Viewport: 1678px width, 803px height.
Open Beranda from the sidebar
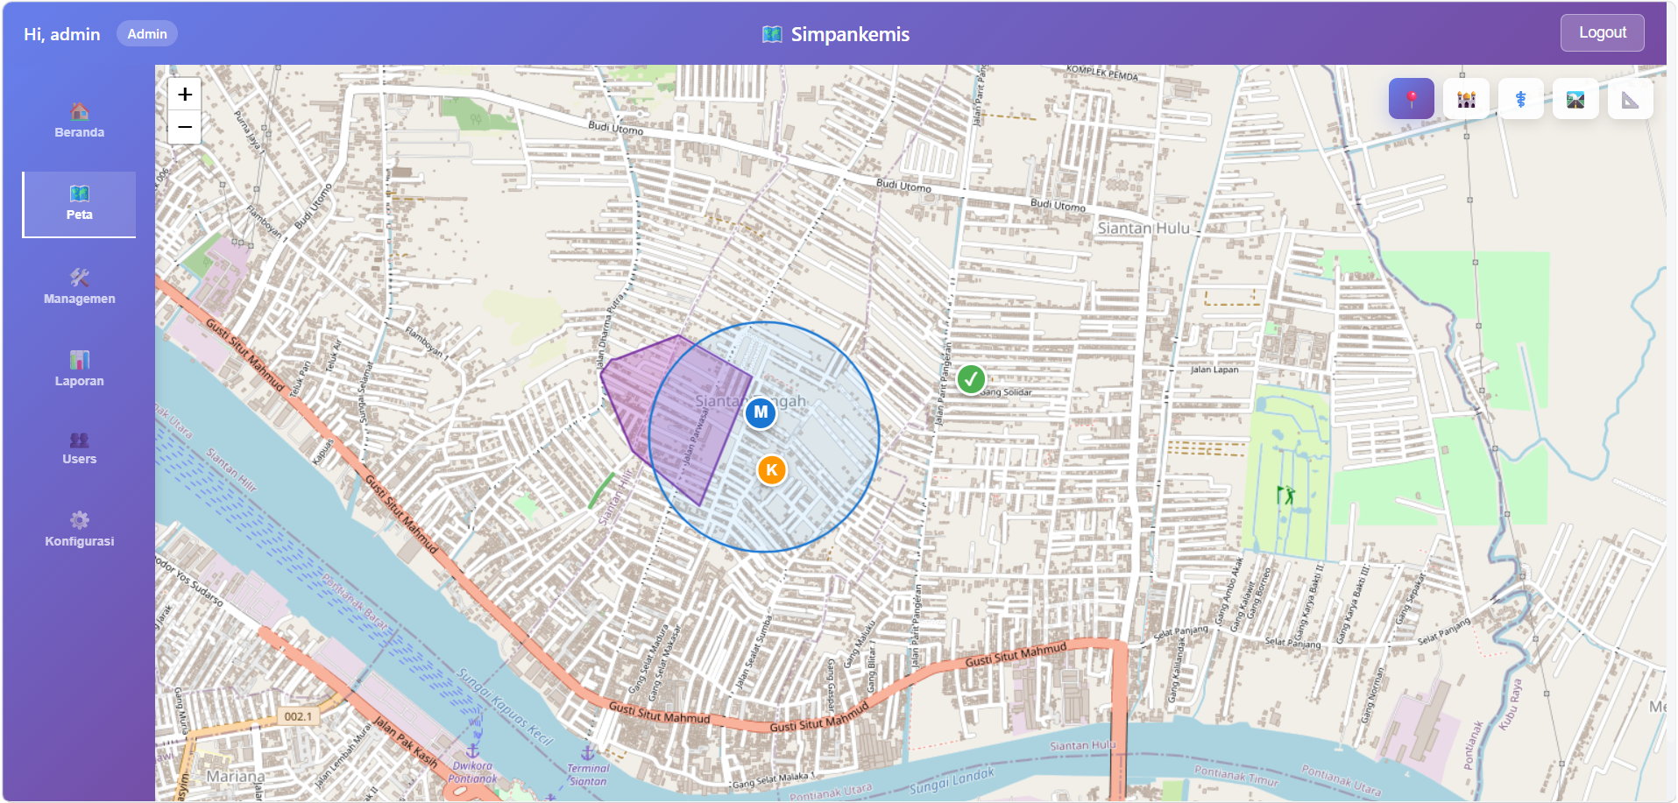[80, 121]
